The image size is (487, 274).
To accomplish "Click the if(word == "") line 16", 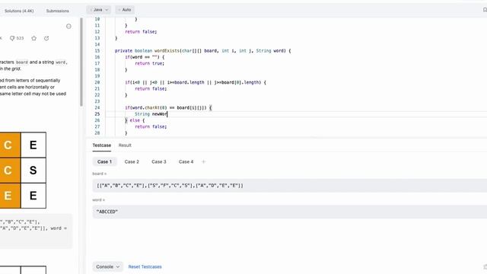I will click(145, 57).
